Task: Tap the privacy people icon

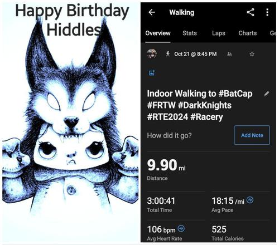Action: [x=229, y=54]
